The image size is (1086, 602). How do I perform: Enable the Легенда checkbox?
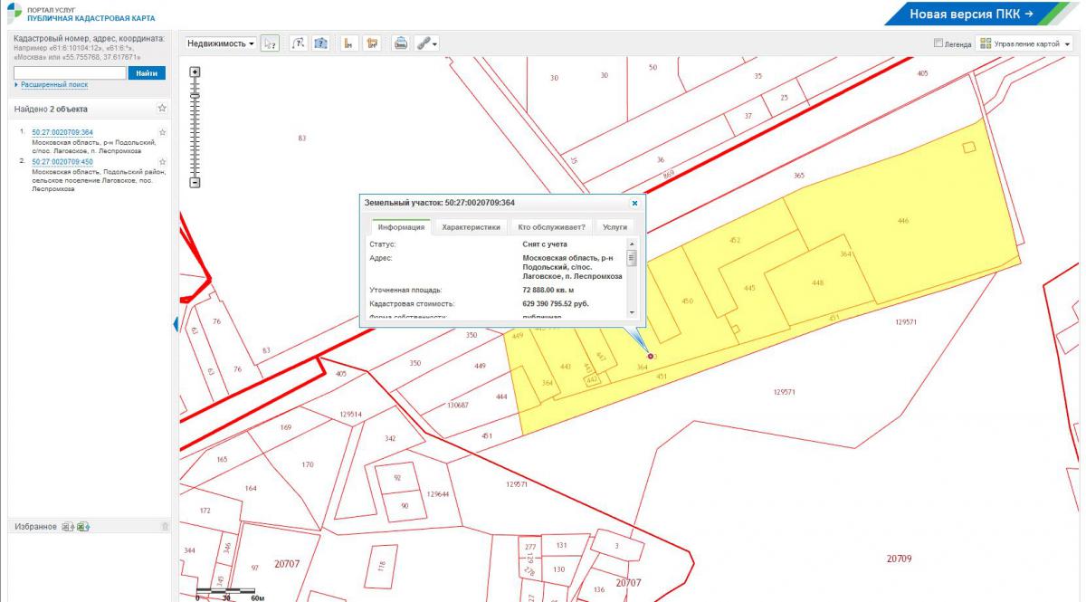click(x=938, y=43)
